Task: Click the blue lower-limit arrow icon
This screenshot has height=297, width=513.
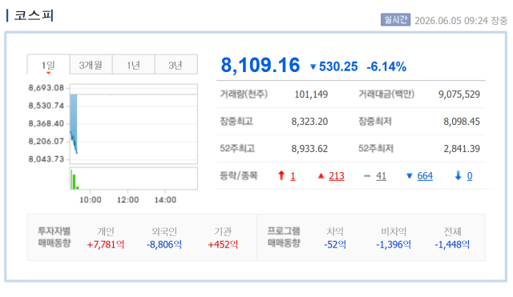Action: (x=458, y=176)
